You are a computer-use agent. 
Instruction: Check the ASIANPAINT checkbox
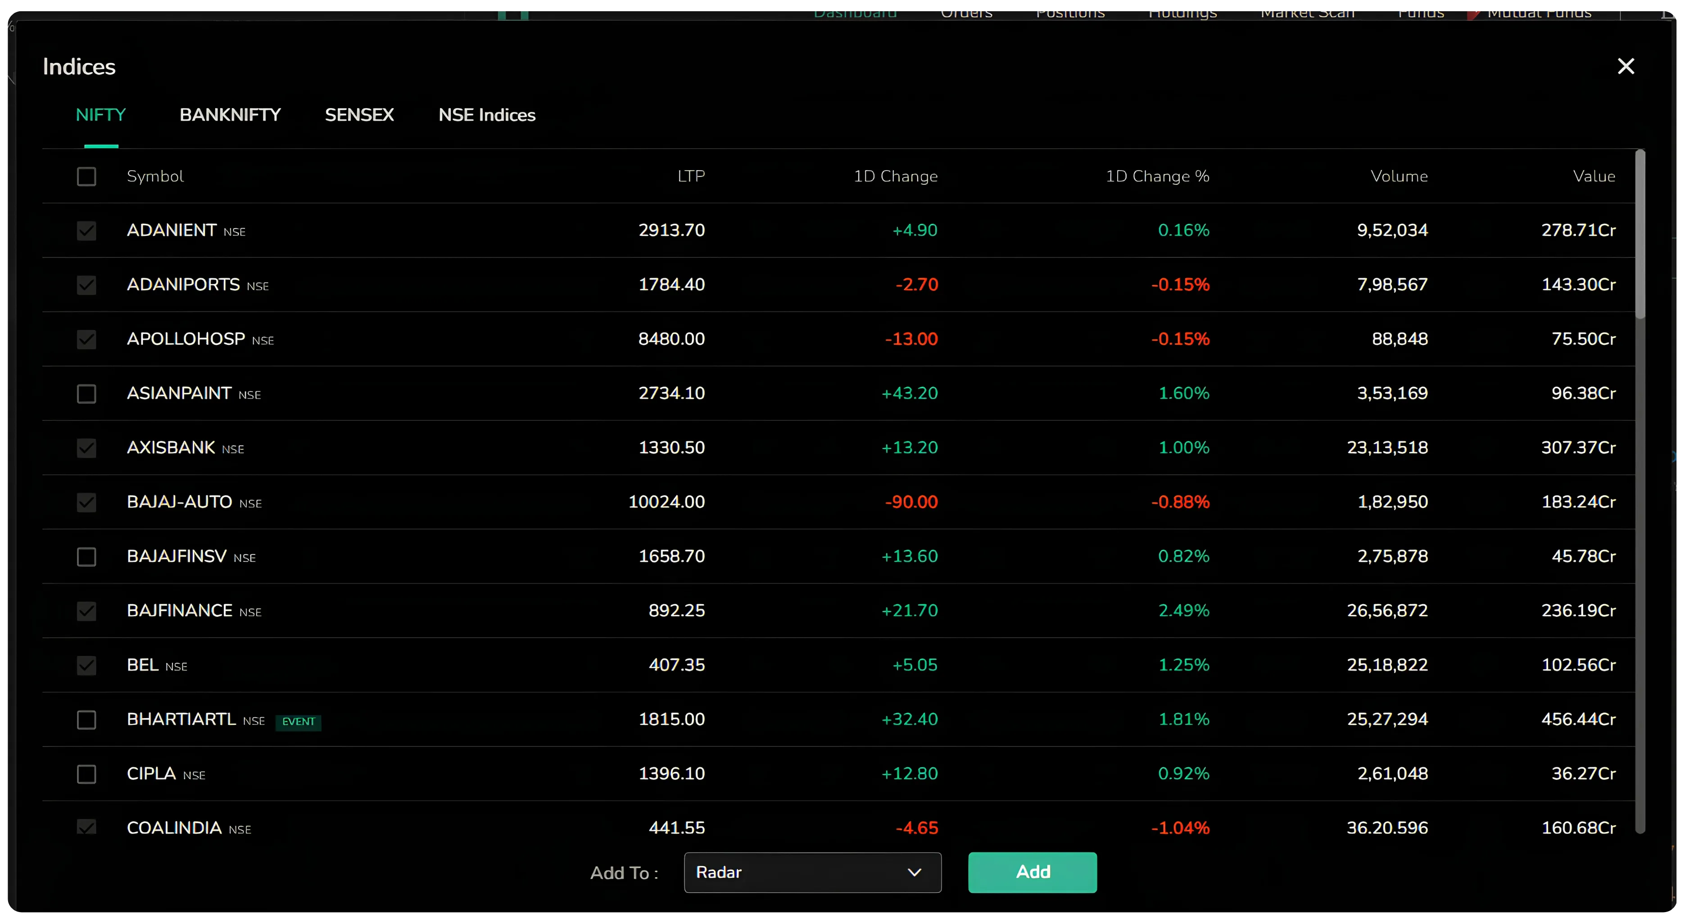coord(86,393)
